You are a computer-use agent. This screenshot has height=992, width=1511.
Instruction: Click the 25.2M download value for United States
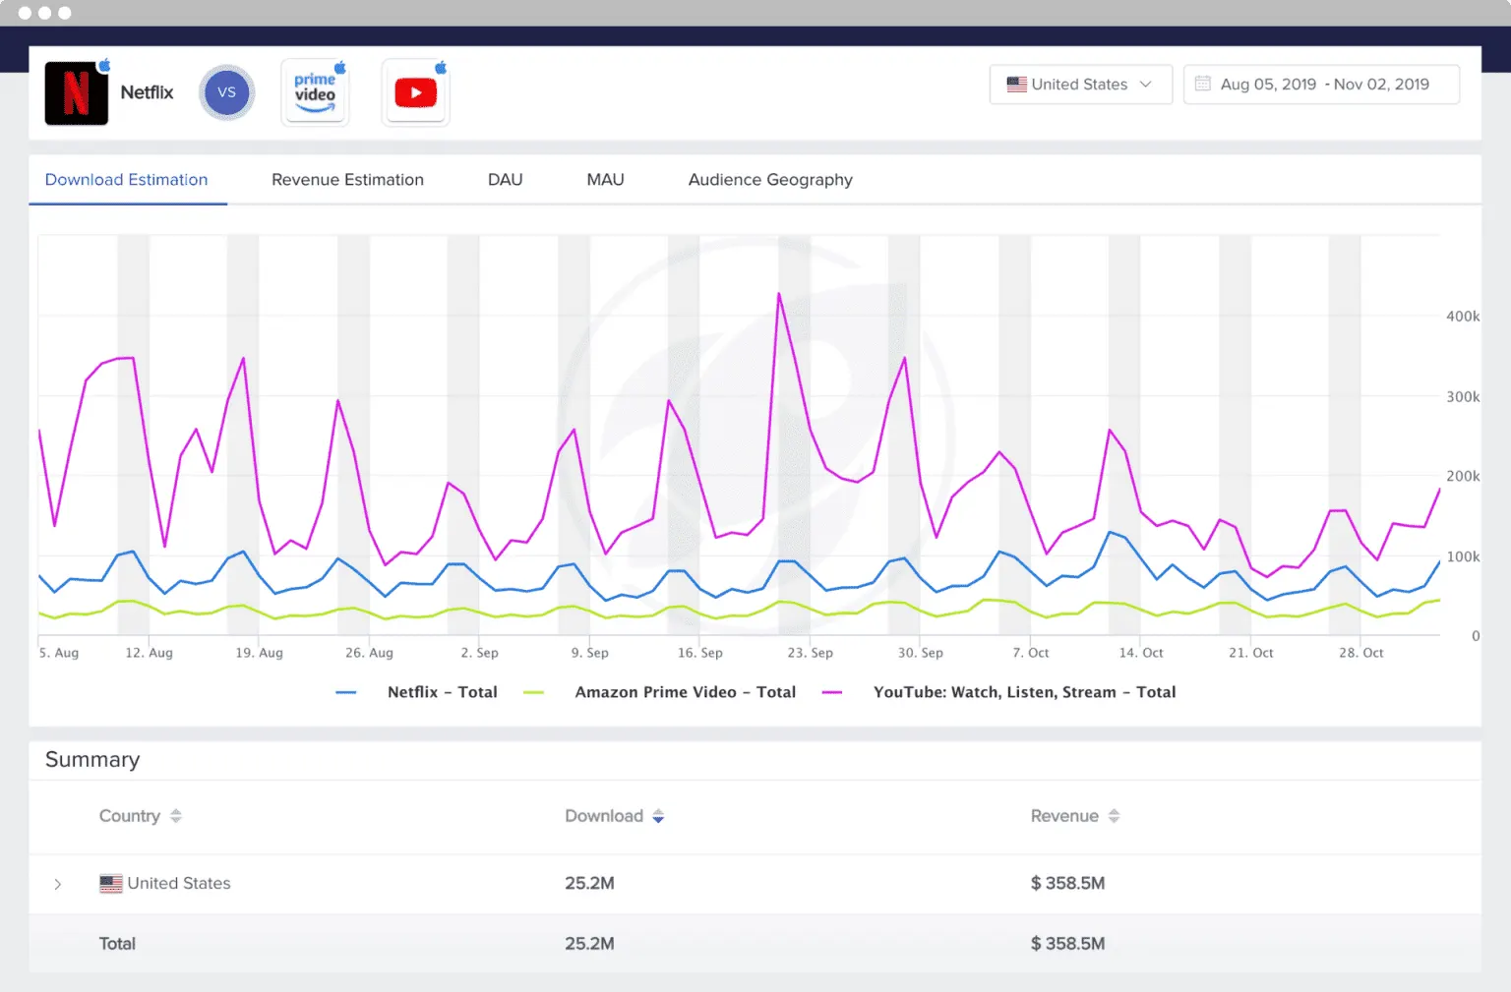pos(589,883)
